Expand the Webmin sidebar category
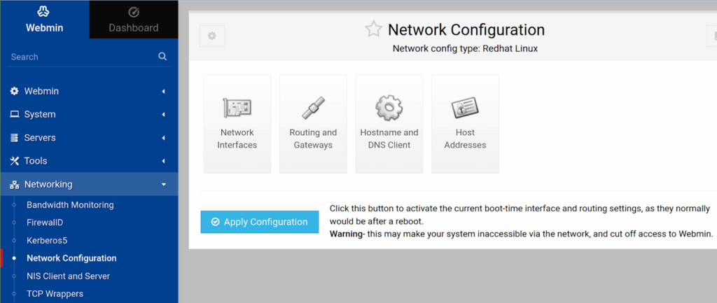The width and height of the screenshot is (717, 303). click(x=89, y=92)
